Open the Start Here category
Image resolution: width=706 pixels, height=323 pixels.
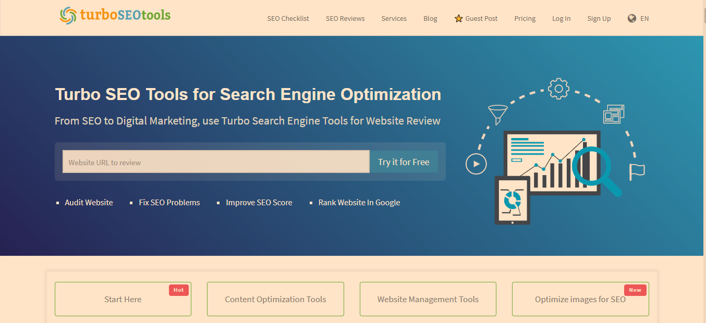[x=123, y=299]
